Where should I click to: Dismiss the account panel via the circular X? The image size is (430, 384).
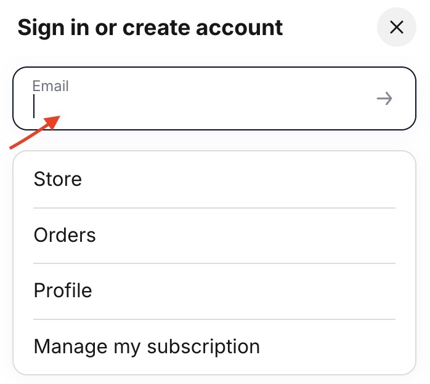(396, 28)
